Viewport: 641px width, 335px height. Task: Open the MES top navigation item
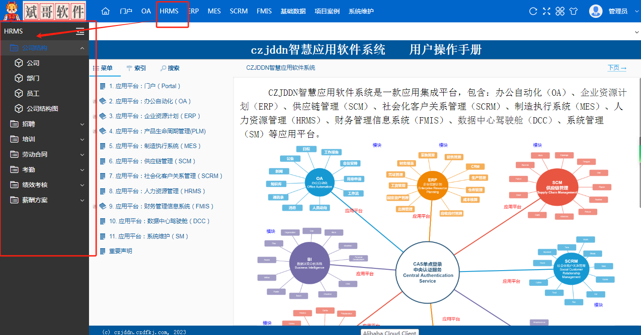(214, 11)
